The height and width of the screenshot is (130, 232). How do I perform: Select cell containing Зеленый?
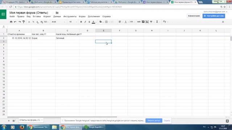pyautogui.click(x=67, y=38)
